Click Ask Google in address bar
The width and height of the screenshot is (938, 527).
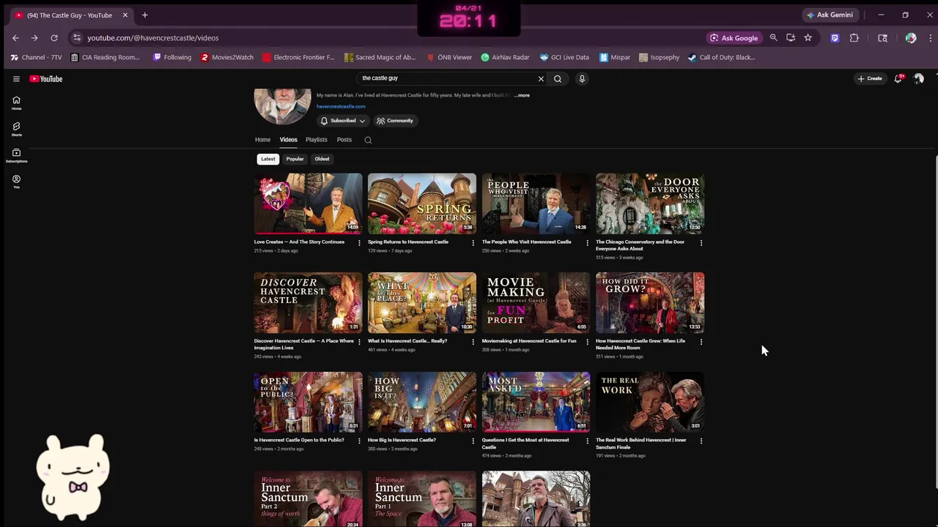pos(734,38)
